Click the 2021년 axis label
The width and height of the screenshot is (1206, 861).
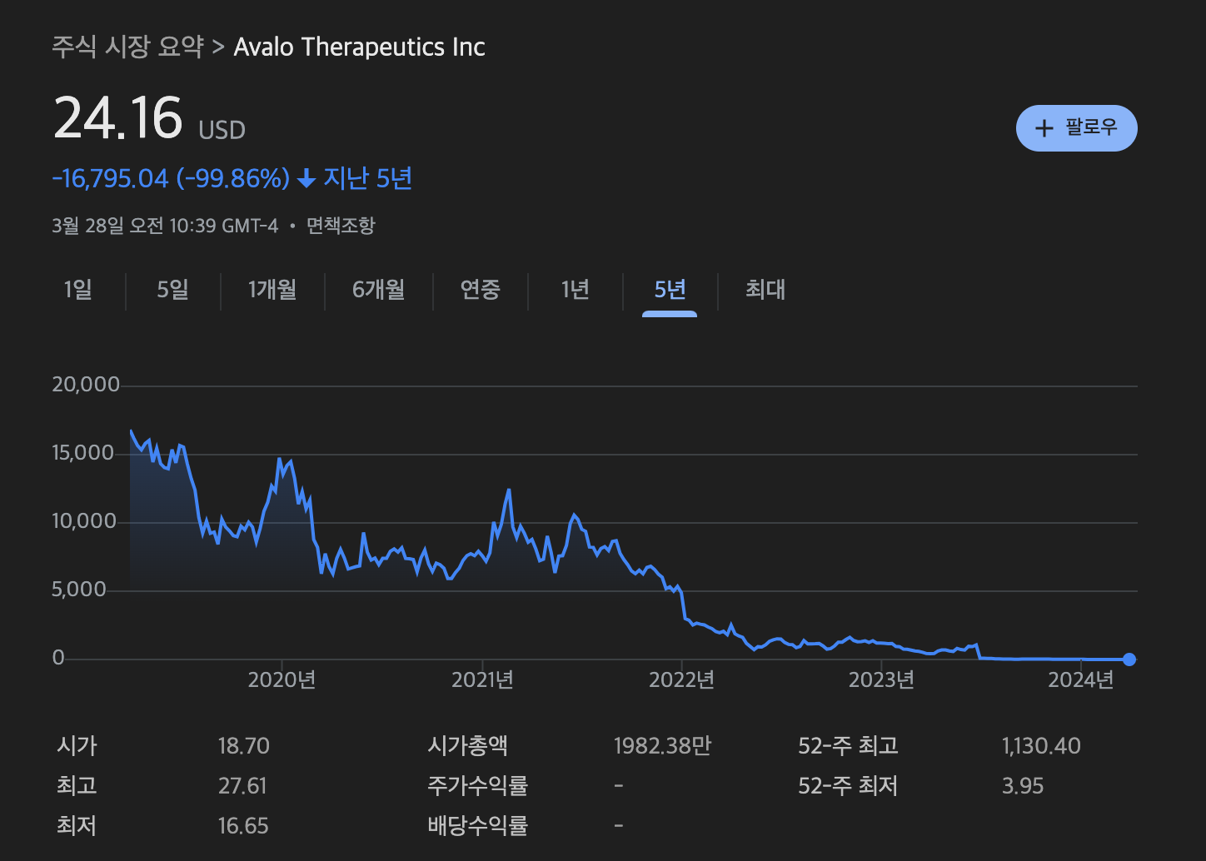click(482, 680)
